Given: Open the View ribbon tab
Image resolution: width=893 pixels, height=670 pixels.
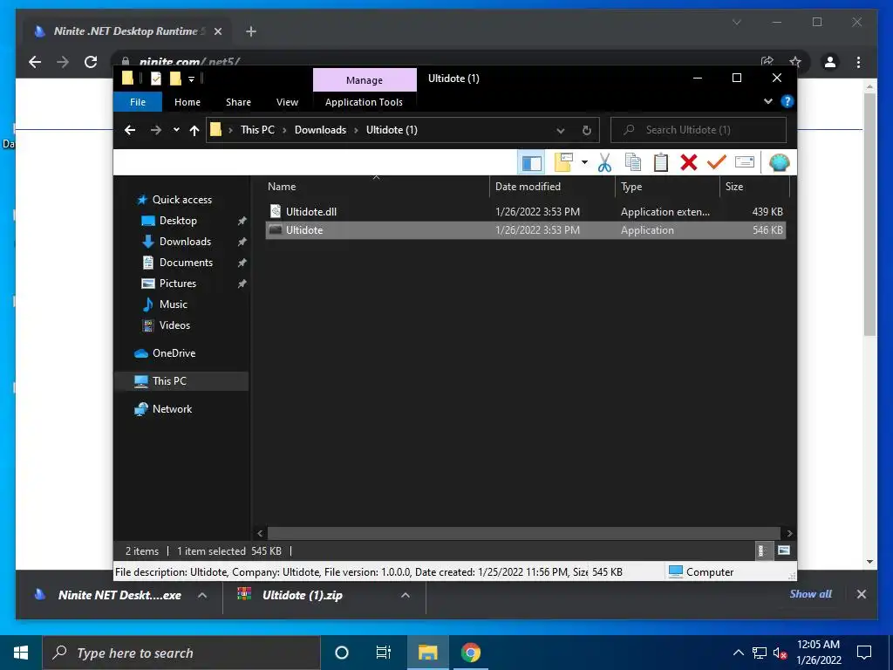Looking at the screenshot, I should tap(287, 102).
